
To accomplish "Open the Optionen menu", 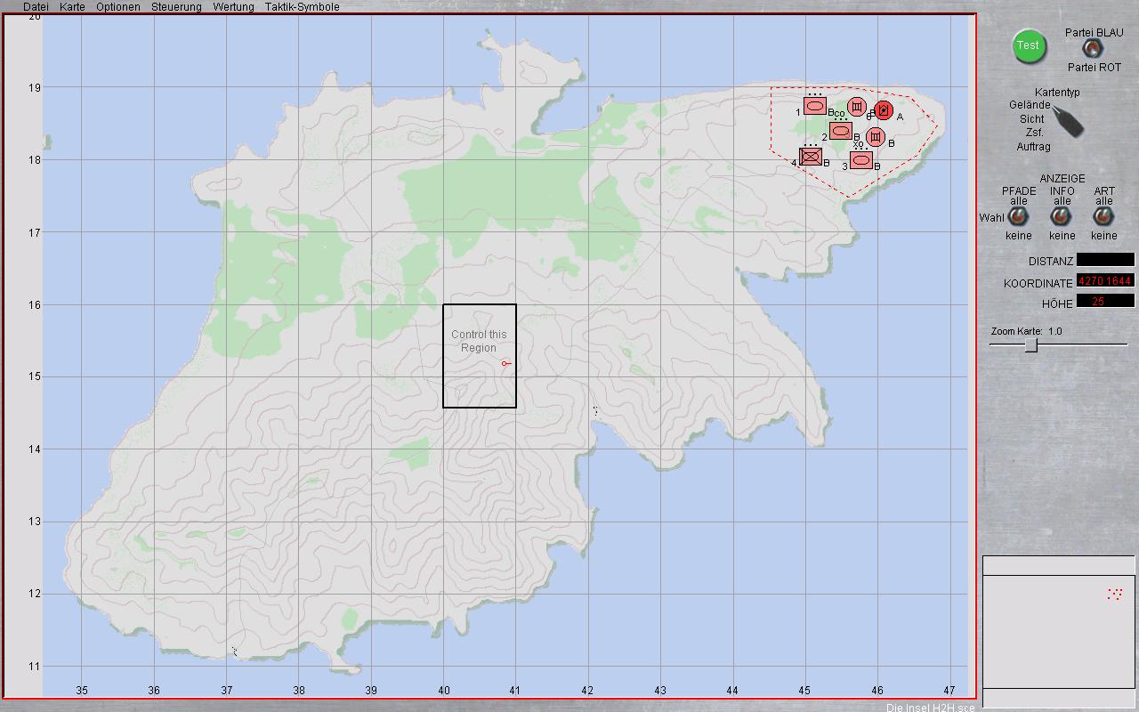I will pos(118,7).
